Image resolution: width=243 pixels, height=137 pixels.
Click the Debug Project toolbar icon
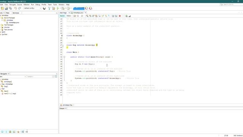click(63, 8)
